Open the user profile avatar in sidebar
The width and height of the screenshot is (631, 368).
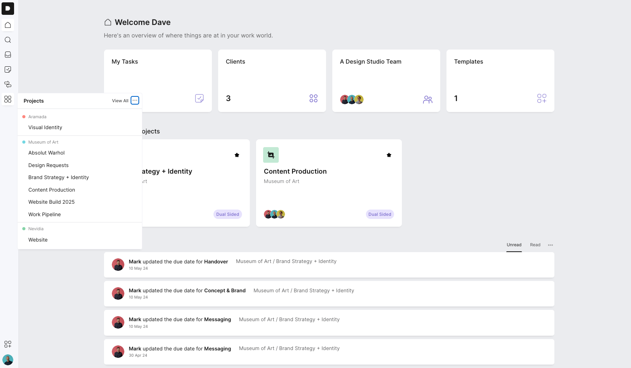pos(8,359)
